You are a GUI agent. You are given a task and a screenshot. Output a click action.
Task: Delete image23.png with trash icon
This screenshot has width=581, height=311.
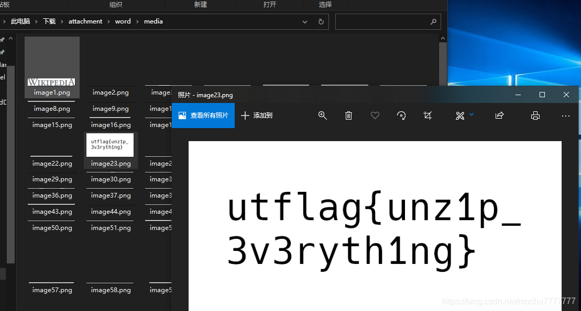point(349,116)
